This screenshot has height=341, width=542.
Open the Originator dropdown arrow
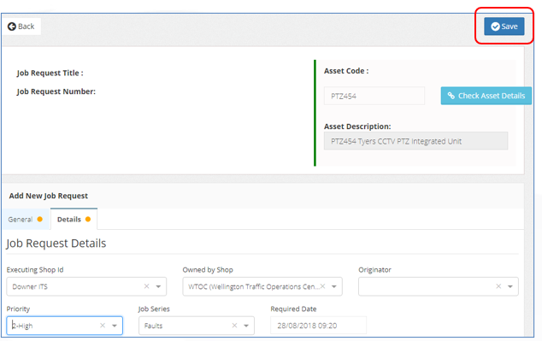coord(510,286)
